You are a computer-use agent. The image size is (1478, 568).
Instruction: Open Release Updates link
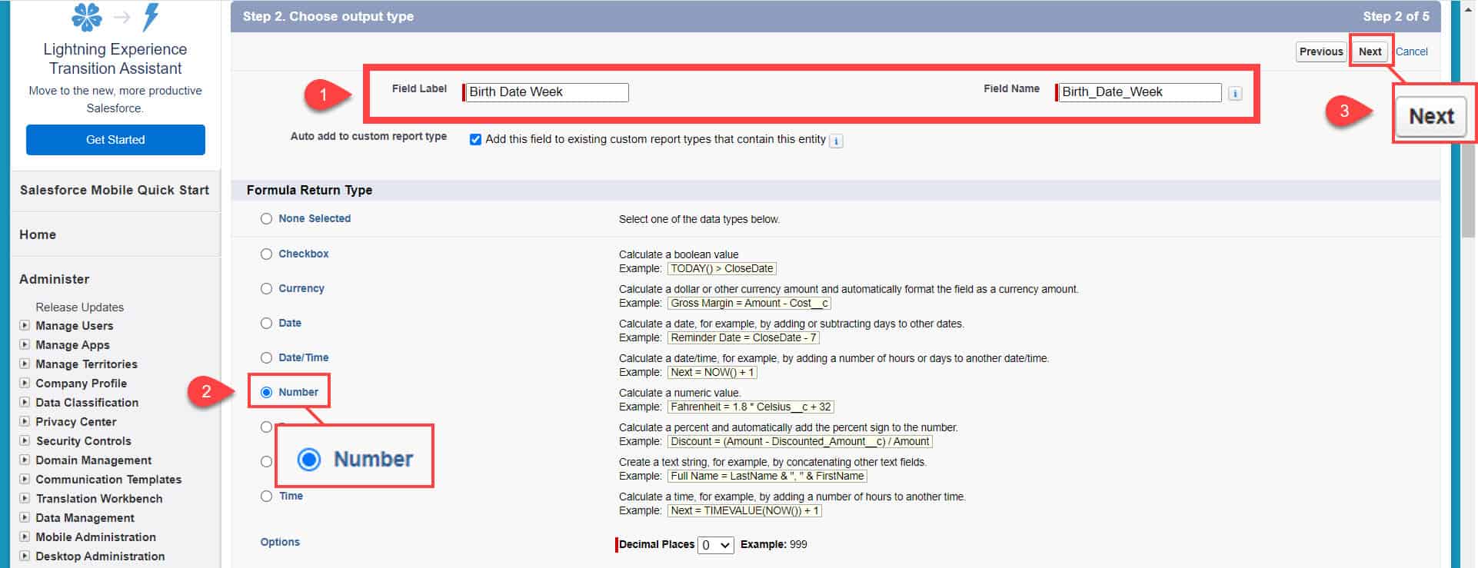(x=79, y=307)
